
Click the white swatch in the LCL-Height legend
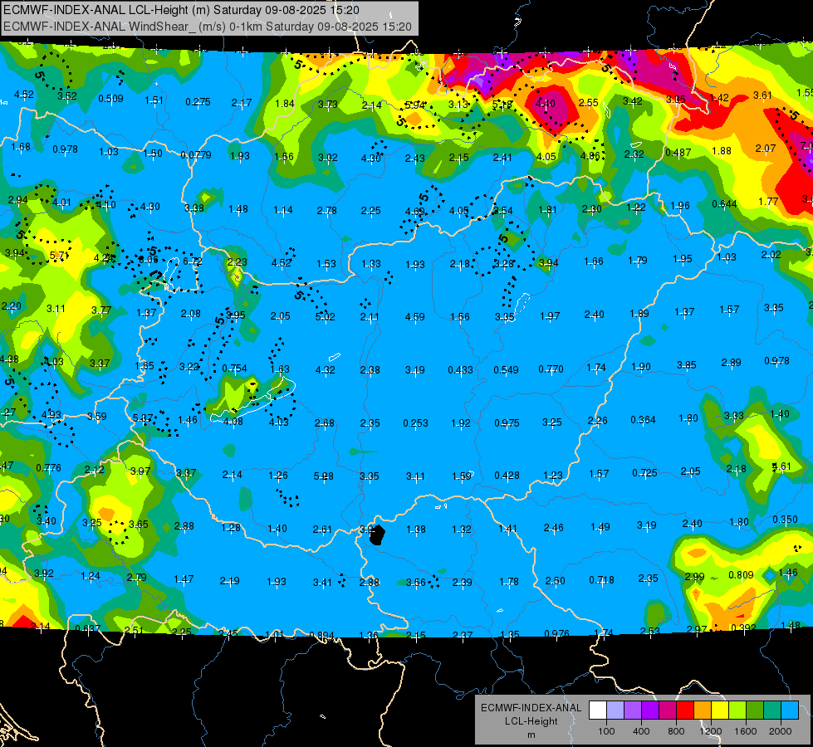[x=598, y=710]
